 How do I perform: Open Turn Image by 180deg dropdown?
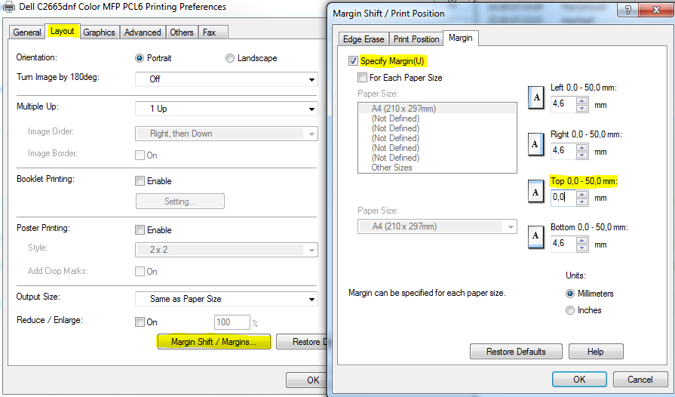coord(226,79)
